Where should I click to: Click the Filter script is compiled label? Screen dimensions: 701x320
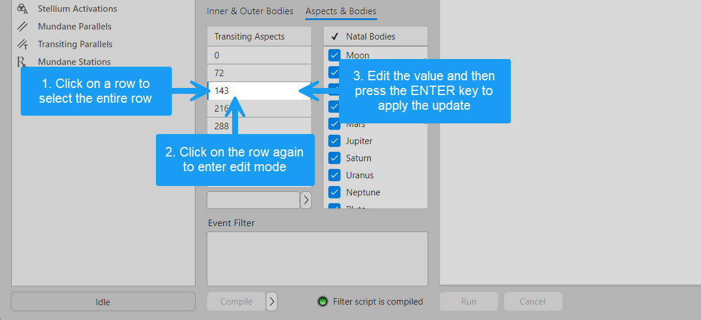pos(378,302)
